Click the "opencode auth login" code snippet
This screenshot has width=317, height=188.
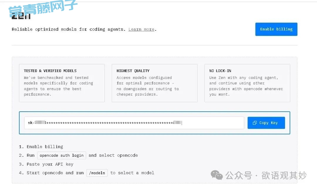[62, 155]
